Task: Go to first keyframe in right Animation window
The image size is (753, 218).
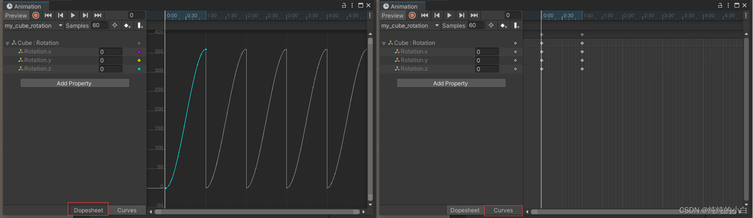Action: (425, 15)
